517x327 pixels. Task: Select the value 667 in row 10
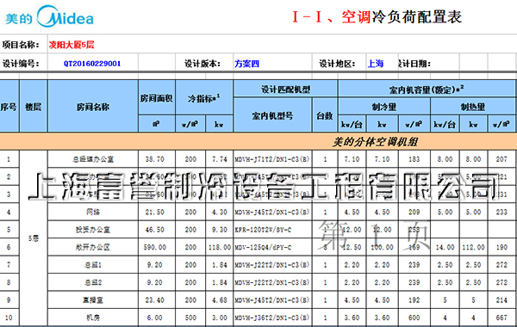point(501,318)
